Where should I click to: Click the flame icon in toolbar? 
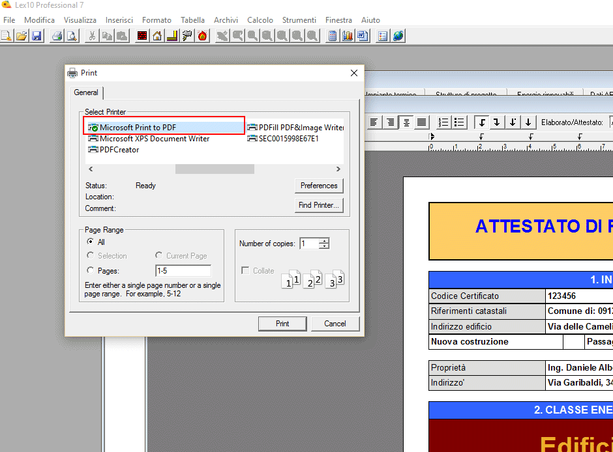(202, 36)
